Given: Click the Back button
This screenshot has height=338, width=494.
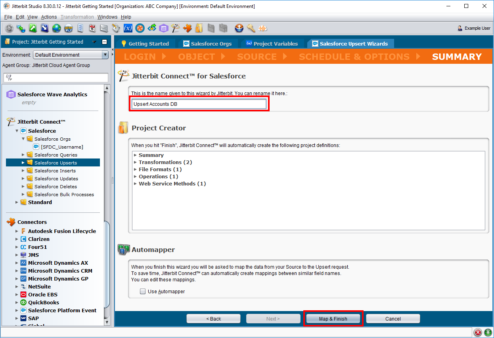Looking at the screenshot, I should [213, 319].
